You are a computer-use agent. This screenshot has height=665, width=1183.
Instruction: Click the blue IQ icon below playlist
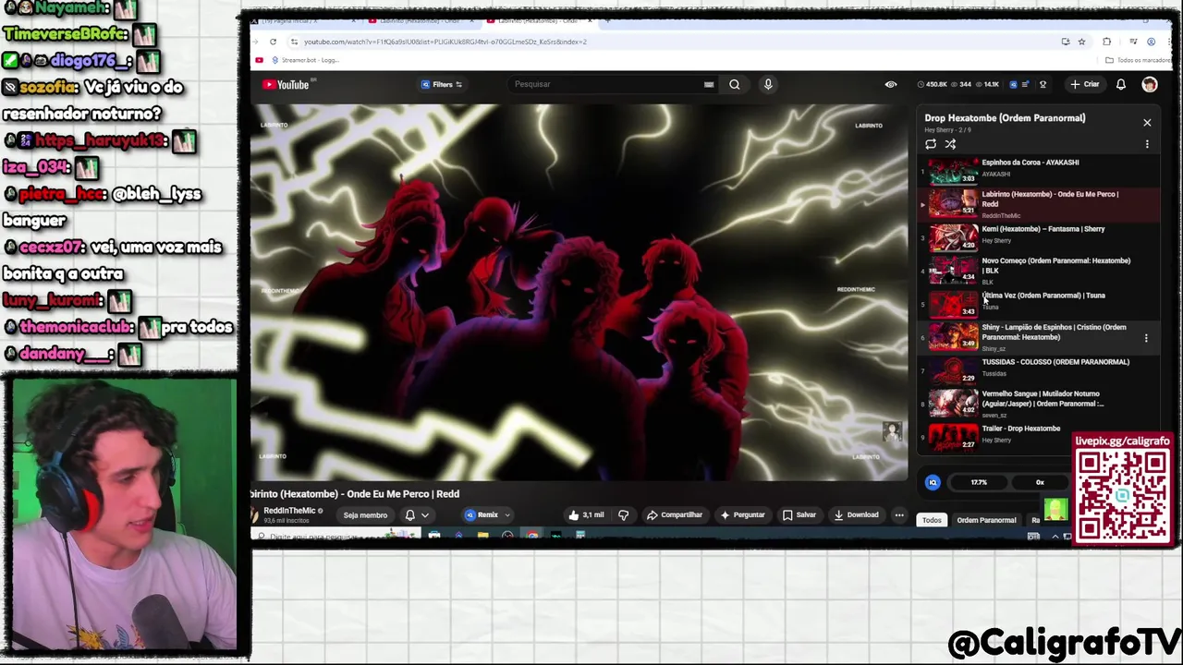click(933, 482)
